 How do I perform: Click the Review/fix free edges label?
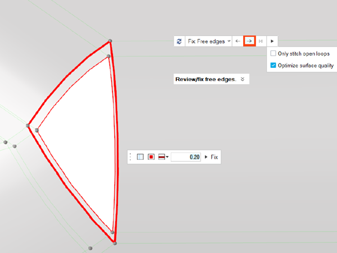point(205,80)
